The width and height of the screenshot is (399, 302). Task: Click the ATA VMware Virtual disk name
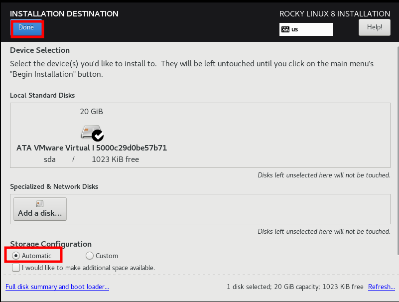(x=92, y=148)
